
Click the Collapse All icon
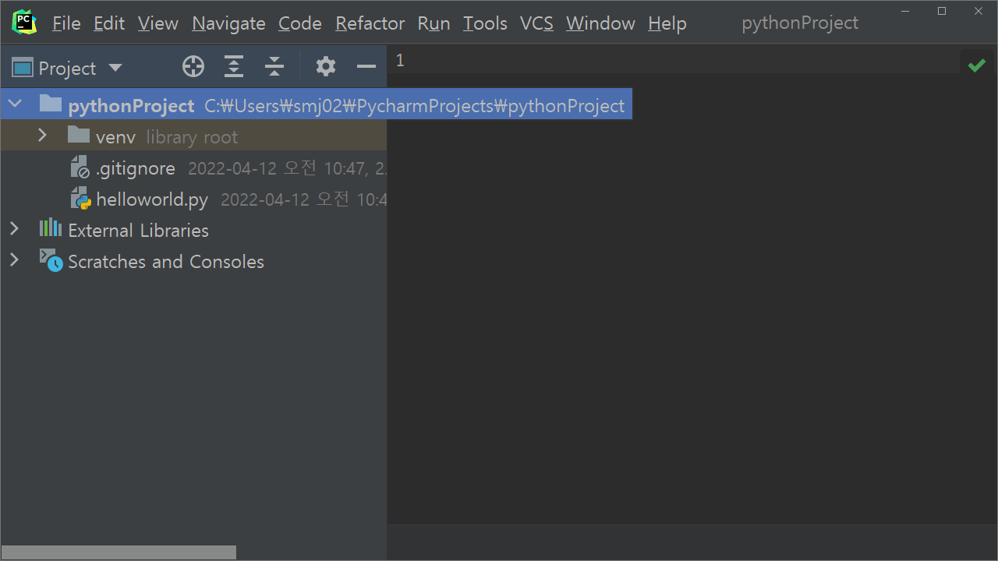coord(274,67)
